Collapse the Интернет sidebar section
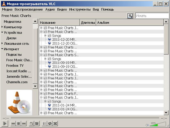This screenshot has height=128, width=170. pos(2,49)
